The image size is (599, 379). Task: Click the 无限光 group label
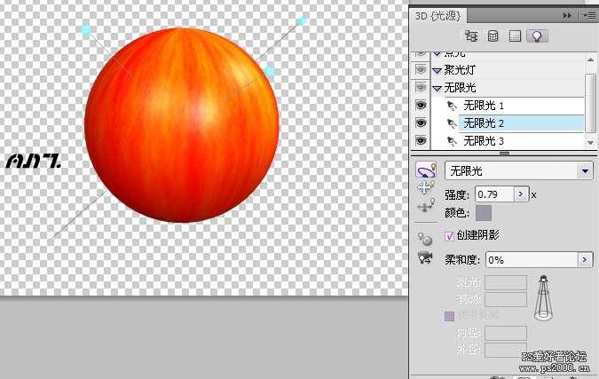pos(460,88)
